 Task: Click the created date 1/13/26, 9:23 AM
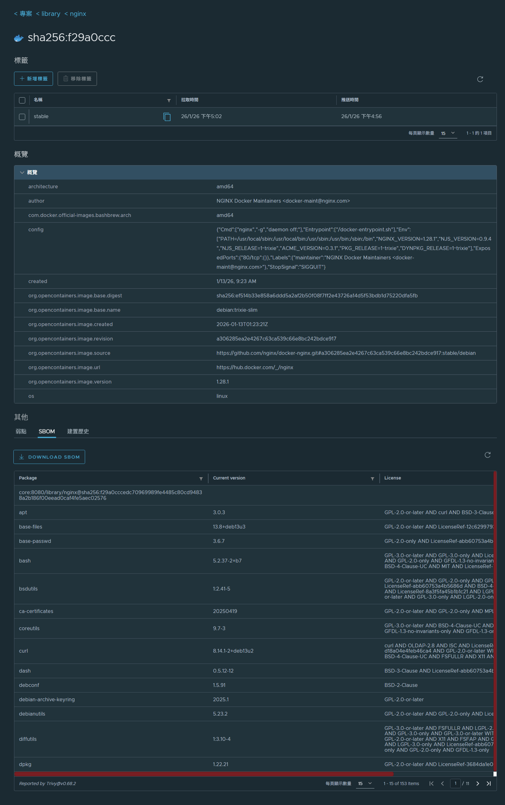tap(236, 281)
